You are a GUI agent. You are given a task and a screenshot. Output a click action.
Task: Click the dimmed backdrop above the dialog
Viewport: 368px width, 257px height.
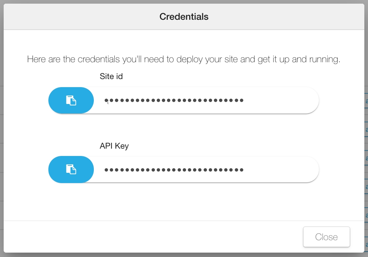(184, 1)
